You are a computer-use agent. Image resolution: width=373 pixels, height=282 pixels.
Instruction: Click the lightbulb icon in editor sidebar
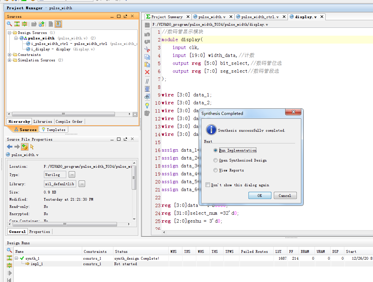tap(147, 105)
